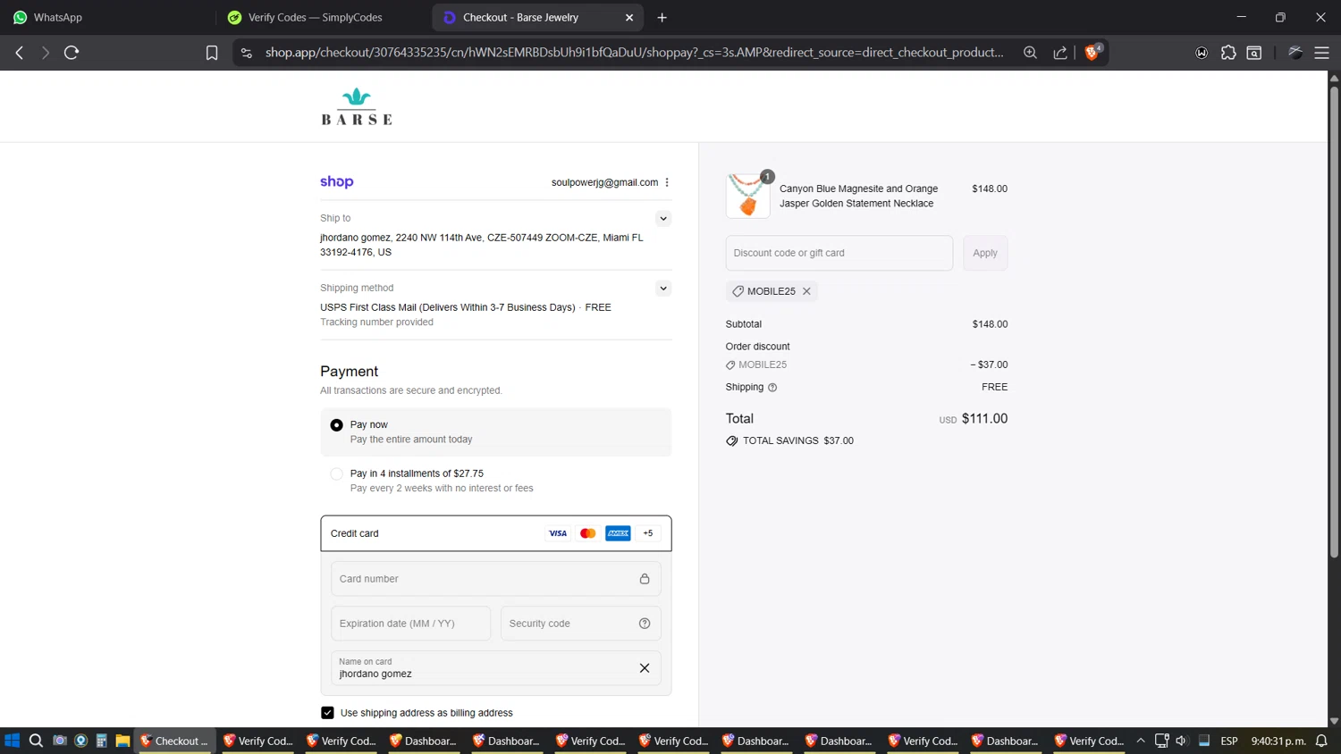Click the Apply discount button
The height and width of the screenshot is (754, 1341).
pos(985,253)
